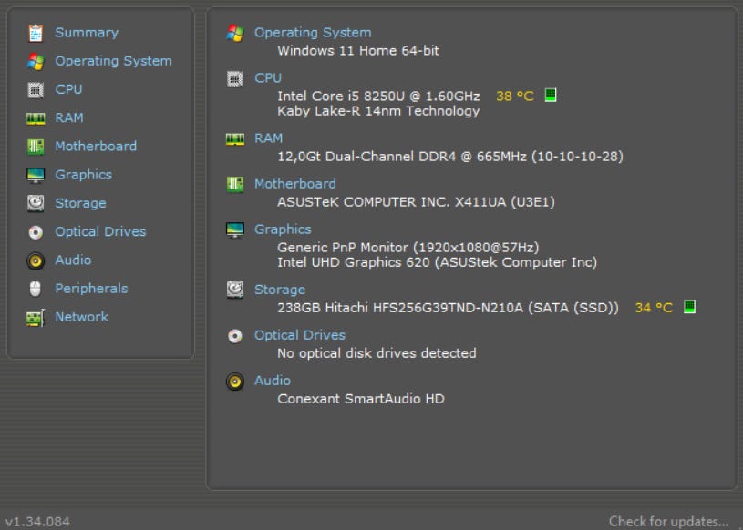Click the ASUSTeK COMPUTER INC. X411UA text
The height and width of the screenshot is (530, 743).
416,202
